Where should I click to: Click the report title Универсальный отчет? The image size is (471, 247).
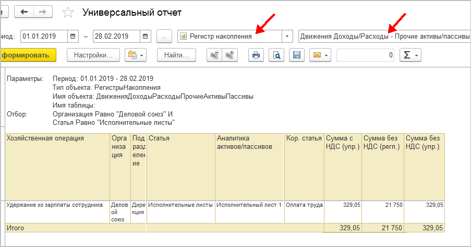point(132,13)
